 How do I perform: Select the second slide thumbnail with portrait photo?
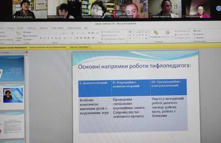coord(12,97)
